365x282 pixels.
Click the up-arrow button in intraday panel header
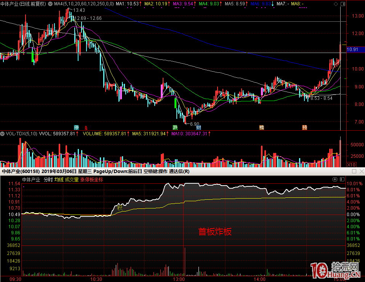(x=335, y=179)
